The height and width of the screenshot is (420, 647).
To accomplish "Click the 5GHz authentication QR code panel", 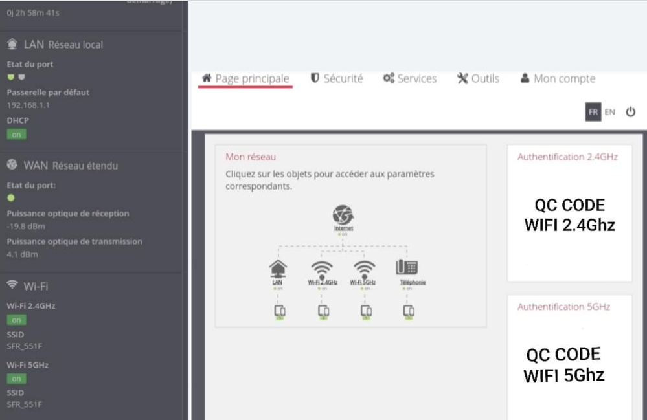I will [569, 364].
